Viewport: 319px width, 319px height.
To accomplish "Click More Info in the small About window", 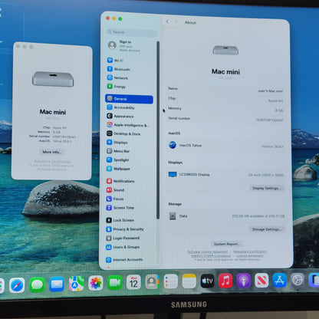I will pyautogui.click(x=52, y=152).
